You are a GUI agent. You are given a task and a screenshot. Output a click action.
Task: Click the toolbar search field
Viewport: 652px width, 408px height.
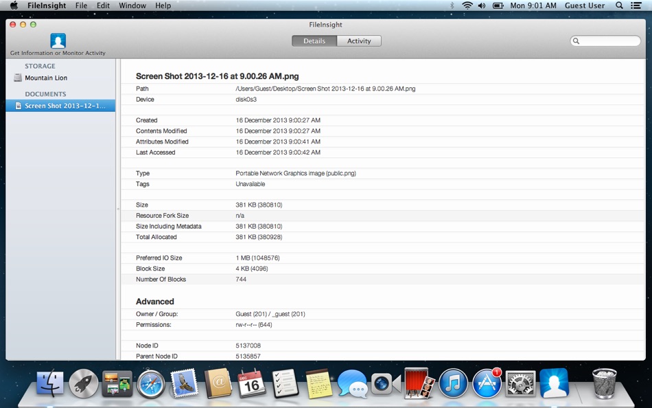[605, 41]
